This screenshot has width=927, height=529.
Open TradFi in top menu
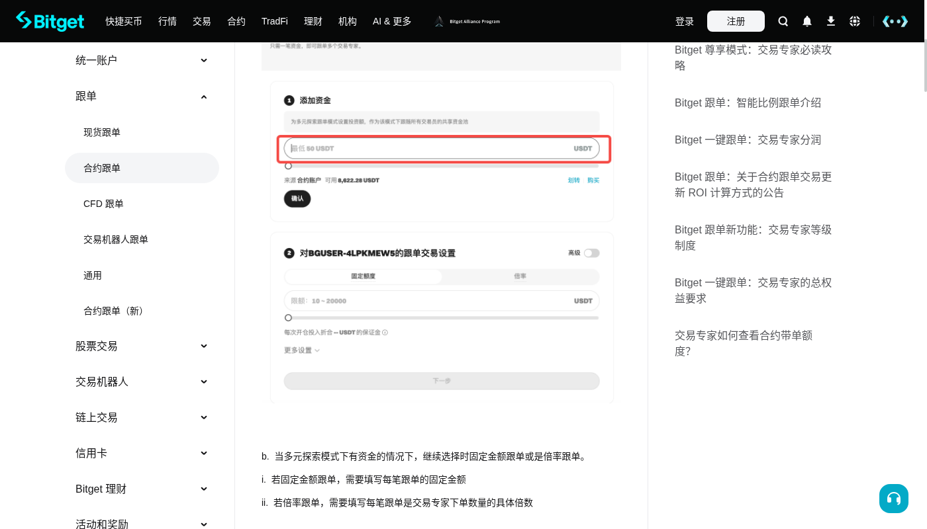click(x=275, y=21)
